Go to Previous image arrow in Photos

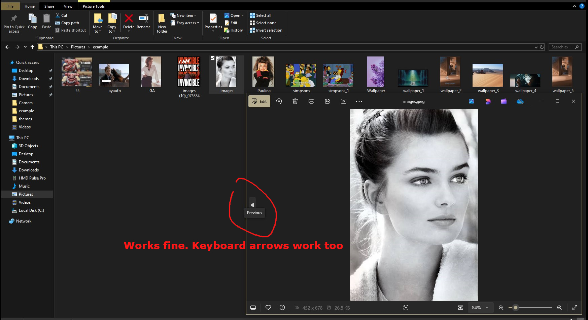tap(252, 205)
